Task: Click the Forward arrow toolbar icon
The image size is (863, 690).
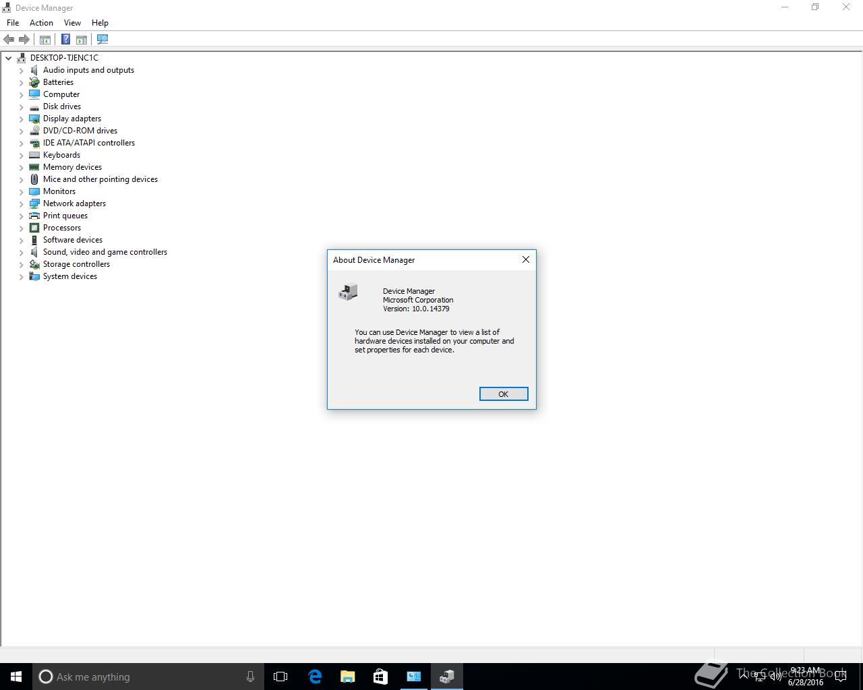Action: [24, 40]
